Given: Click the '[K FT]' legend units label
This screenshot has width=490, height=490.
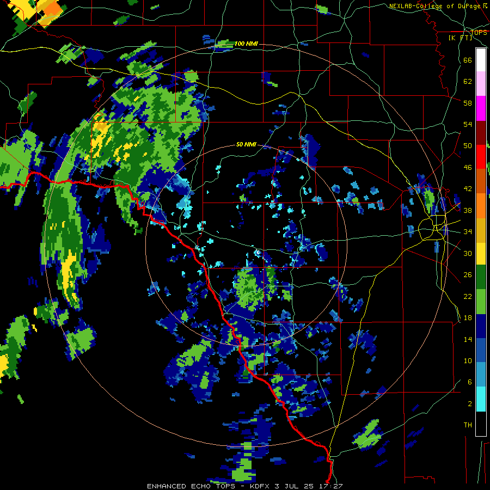Looking at the screenshot, I should (x=460, y=38).
